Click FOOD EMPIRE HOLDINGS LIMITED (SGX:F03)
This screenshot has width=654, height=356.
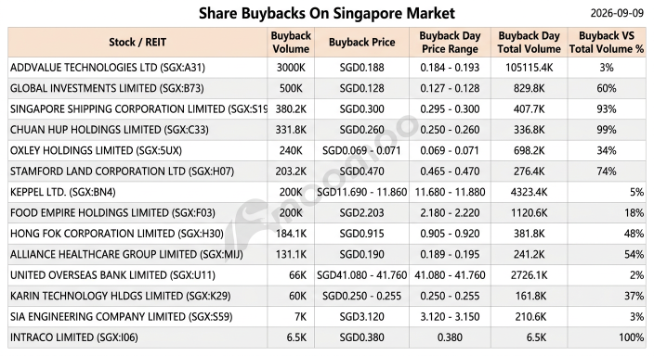tap(112, 213)
